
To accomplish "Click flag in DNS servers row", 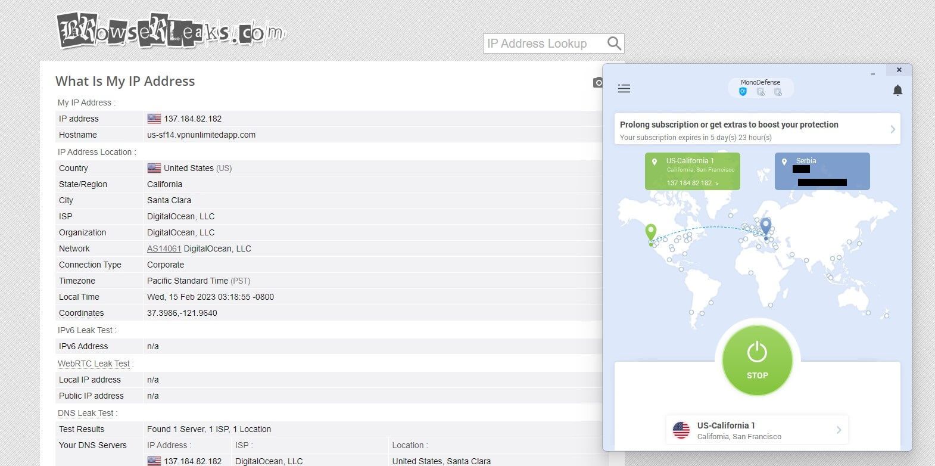I will tap(154, 461).
